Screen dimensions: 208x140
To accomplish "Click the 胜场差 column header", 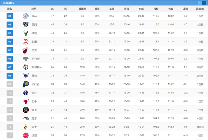I will 82,9.
